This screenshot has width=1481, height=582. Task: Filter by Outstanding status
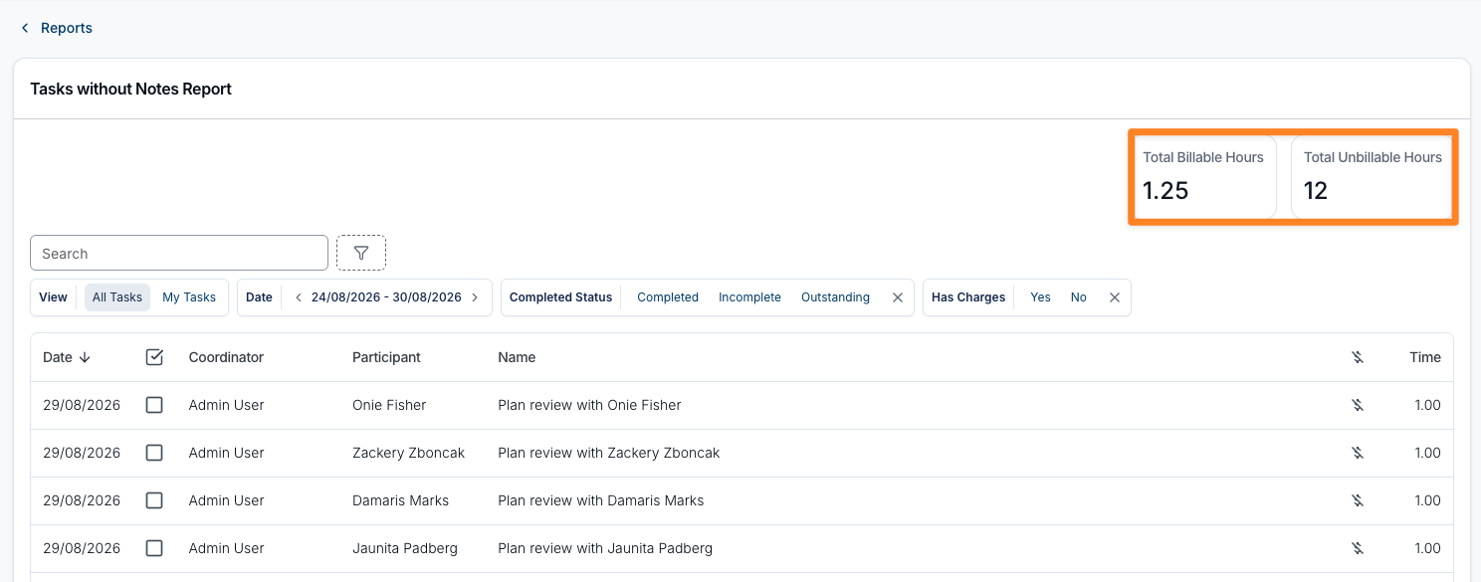point(835,297)
